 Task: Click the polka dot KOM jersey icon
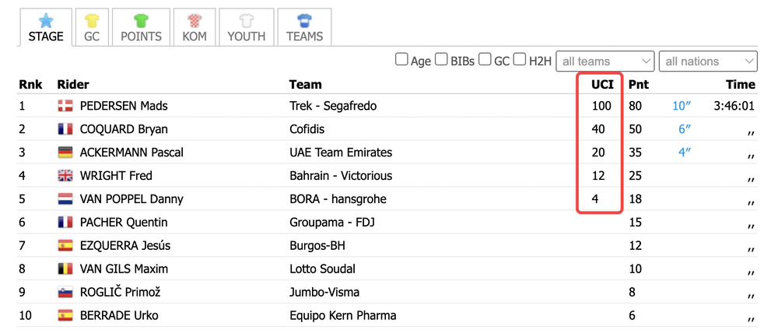click(194, 21)
